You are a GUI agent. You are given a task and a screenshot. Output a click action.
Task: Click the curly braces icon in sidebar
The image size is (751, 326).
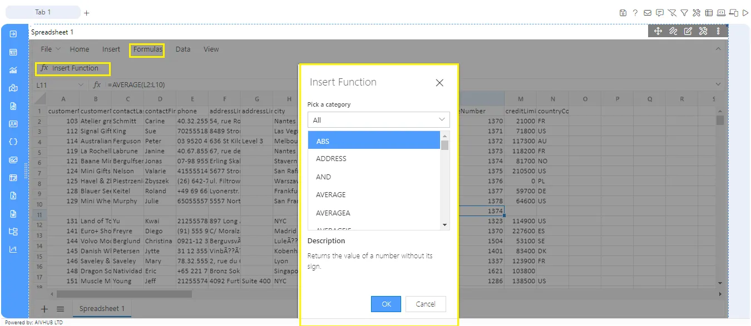tap(13, 142)
